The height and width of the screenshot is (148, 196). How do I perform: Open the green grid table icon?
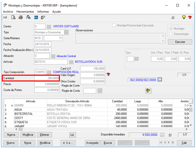point(36,17)
